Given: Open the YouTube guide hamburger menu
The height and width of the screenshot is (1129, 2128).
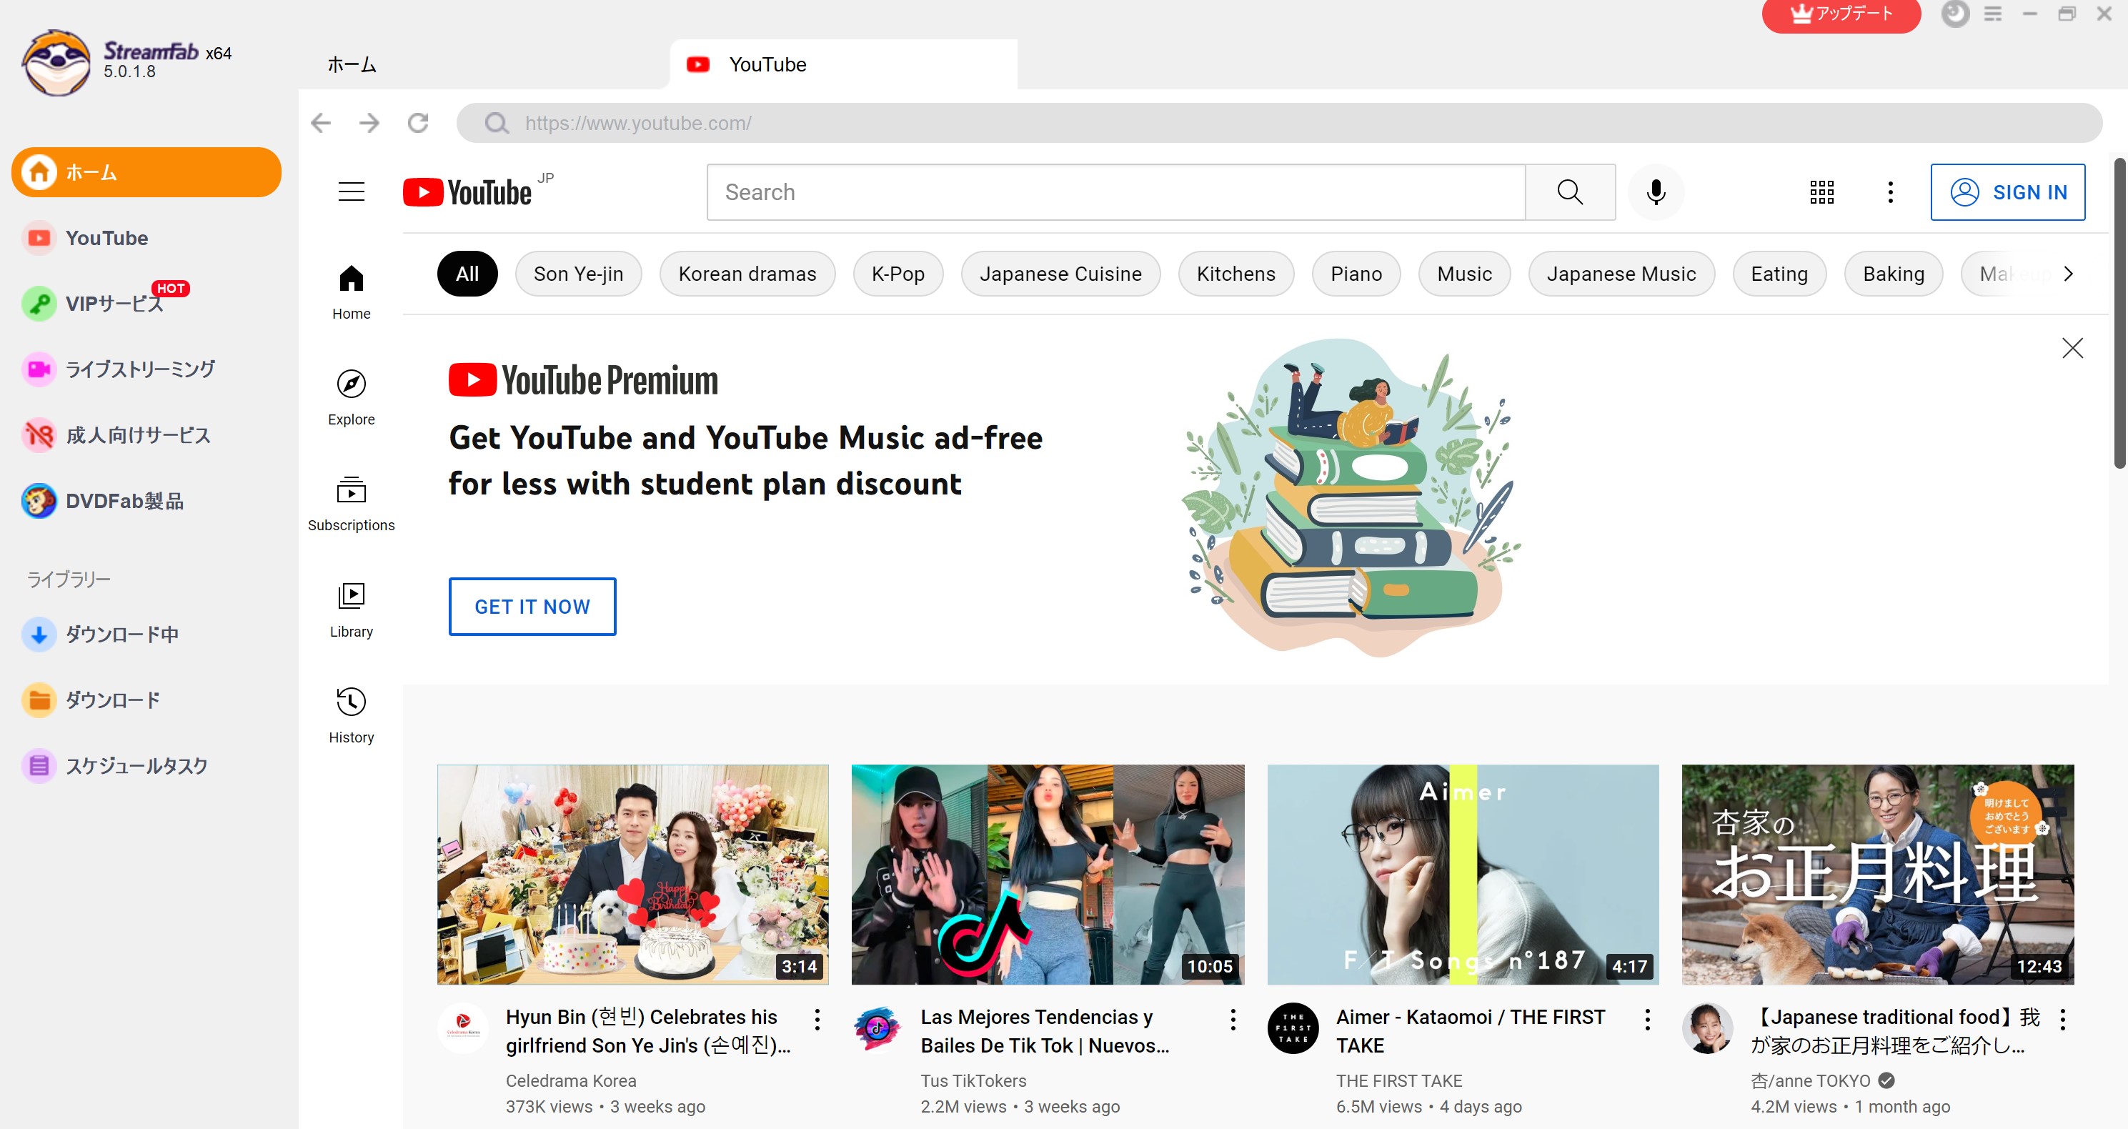Looking at the screenshot, I should pos(351,192).
